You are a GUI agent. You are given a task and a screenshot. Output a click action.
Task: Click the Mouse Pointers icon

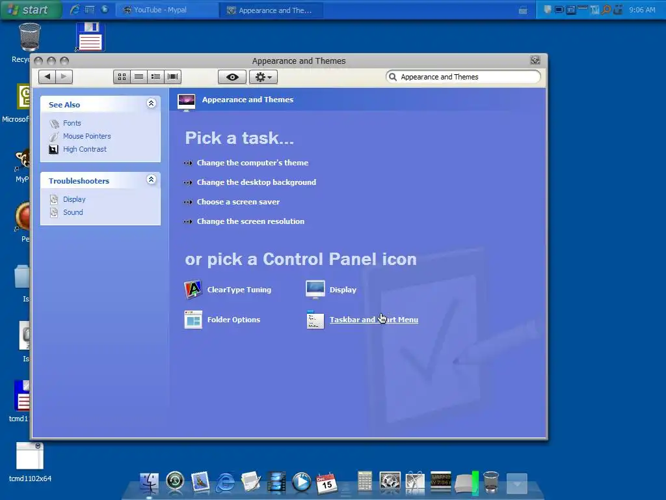[54, 137]
